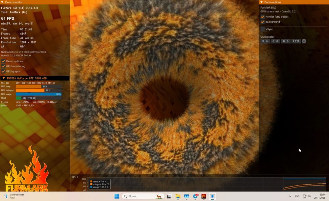
Task: Click the GPU hotspot 75°C bar
Action: 38,90
